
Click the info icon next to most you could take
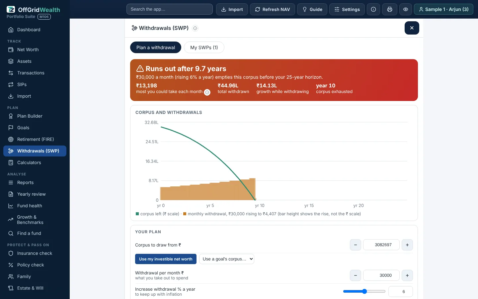207,92
